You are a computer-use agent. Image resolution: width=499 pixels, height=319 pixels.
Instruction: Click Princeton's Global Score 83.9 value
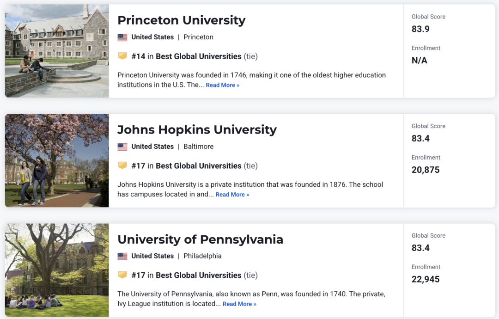[x=420, y=29]
